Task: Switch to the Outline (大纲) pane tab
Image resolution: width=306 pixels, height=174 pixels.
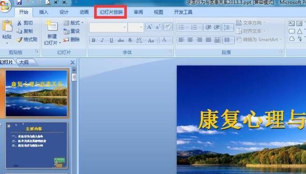Action: (24, 62)
